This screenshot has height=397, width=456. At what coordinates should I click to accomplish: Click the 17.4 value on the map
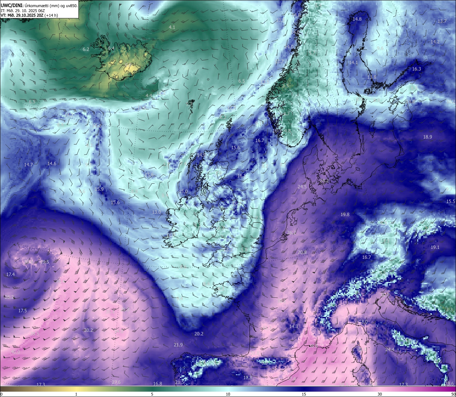(11, 275)
